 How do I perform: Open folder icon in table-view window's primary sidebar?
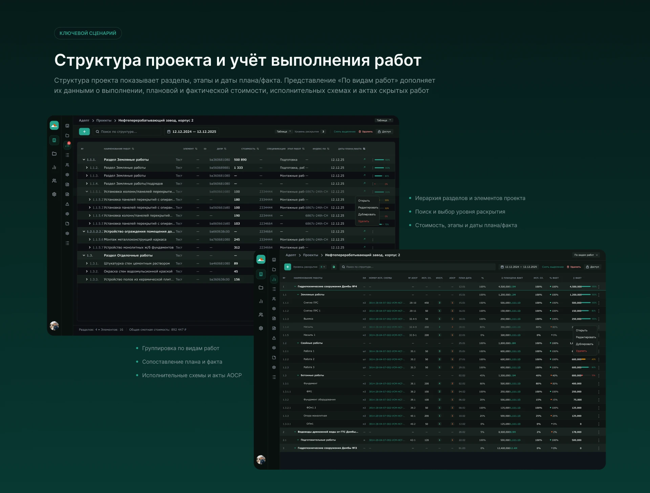(54, 154)
